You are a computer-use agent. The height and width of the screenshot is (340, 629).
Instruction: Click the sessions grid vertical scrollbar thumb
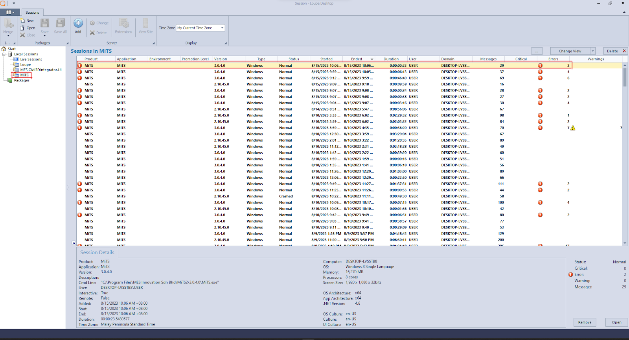coord(625,77)
